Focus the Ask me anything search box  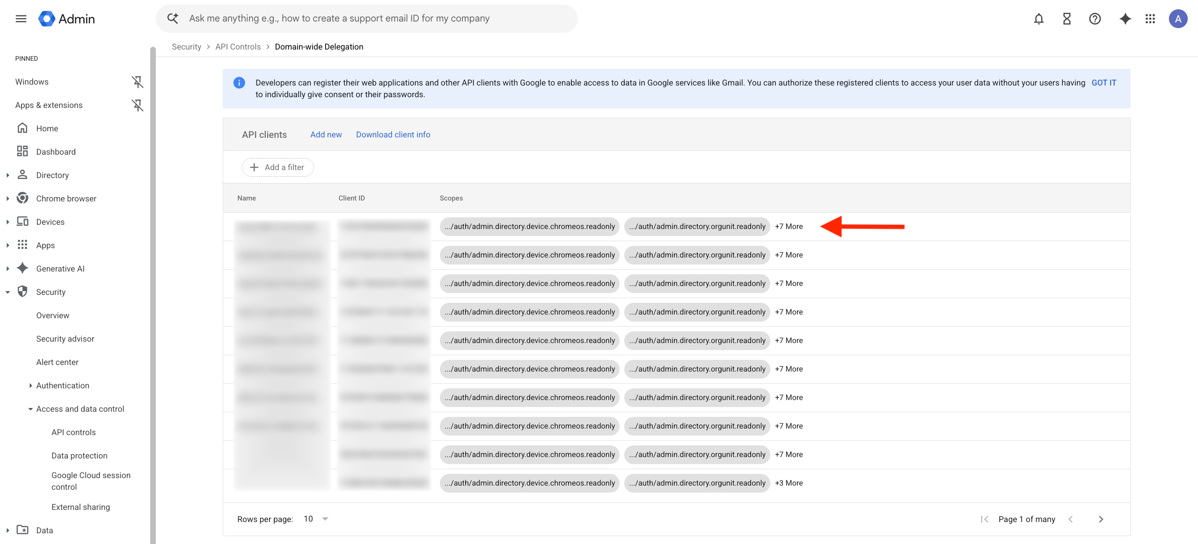click(366, 19)
